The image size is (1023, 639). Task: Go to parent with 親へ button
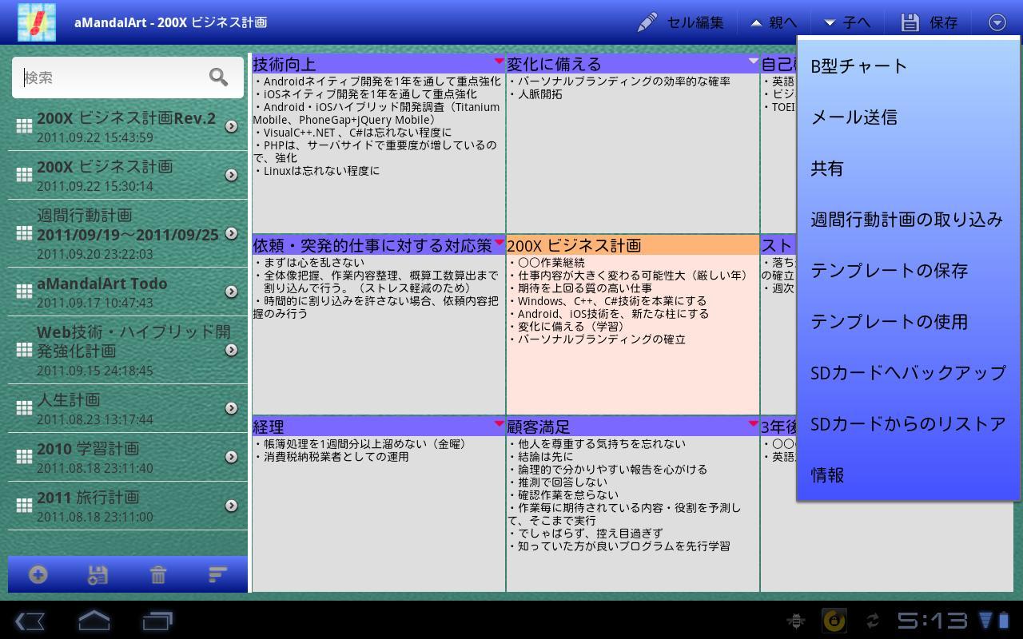(x=774, y=22)
